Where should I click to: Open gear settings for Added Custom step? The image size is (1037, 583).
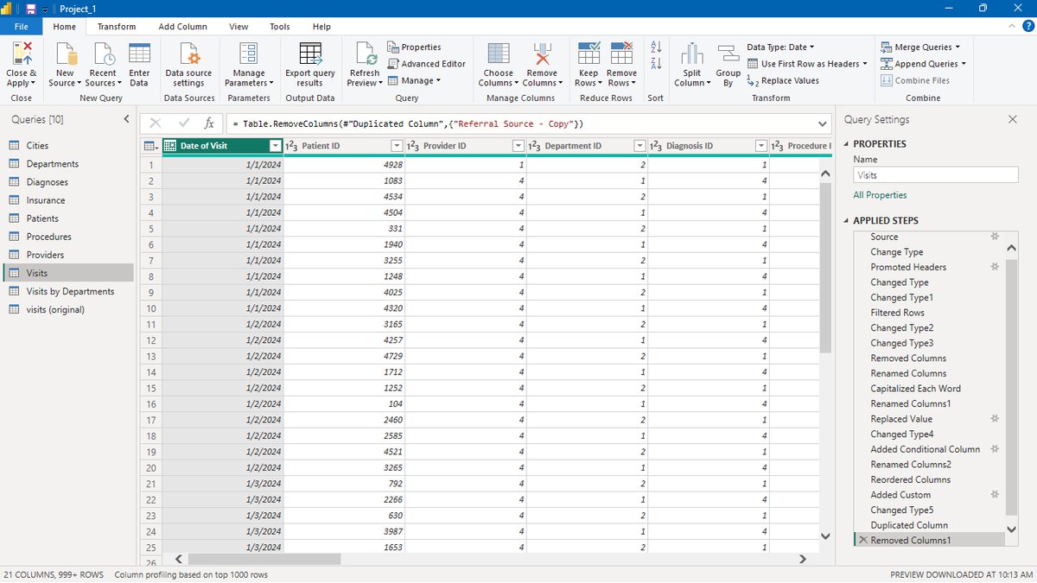995,495
